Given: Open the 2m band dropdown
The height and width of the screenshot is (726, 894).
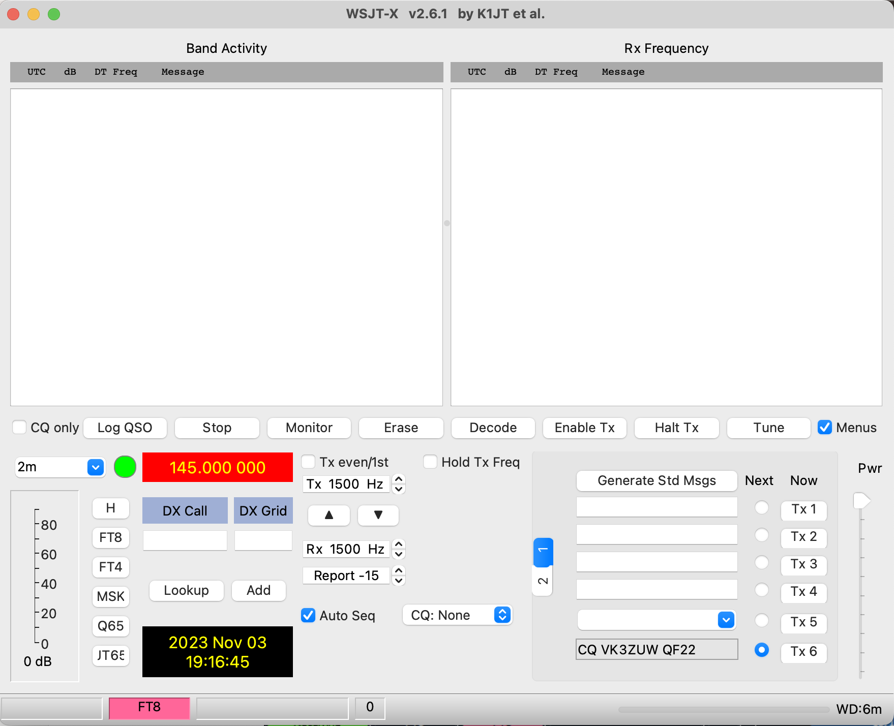Looking at the screenshot, I should (x=95, y=467).
